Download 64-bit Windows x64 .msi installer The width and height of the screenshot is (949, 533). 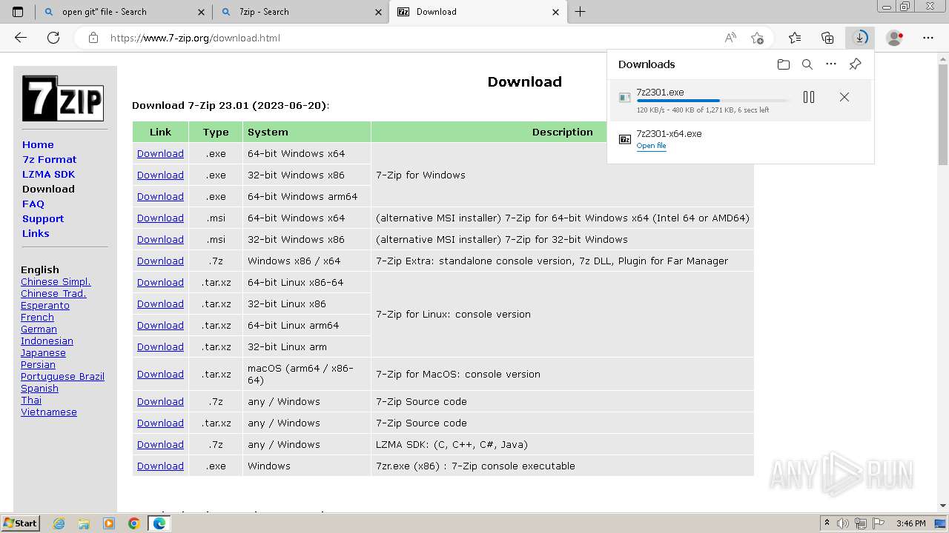pyautogui.click(x=160, y=218)
